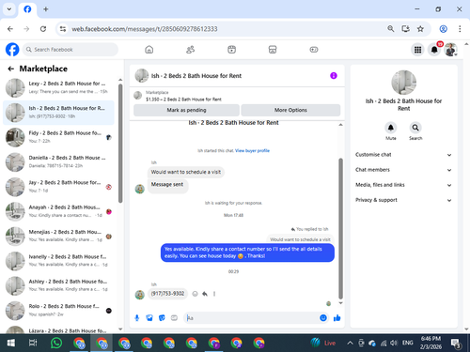Open the Jay conversation

click(x=58, y=187)
